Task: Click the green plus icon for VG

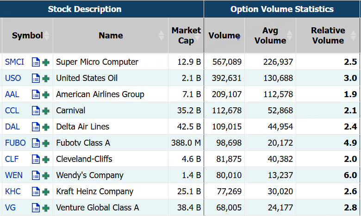Action: 46,208
